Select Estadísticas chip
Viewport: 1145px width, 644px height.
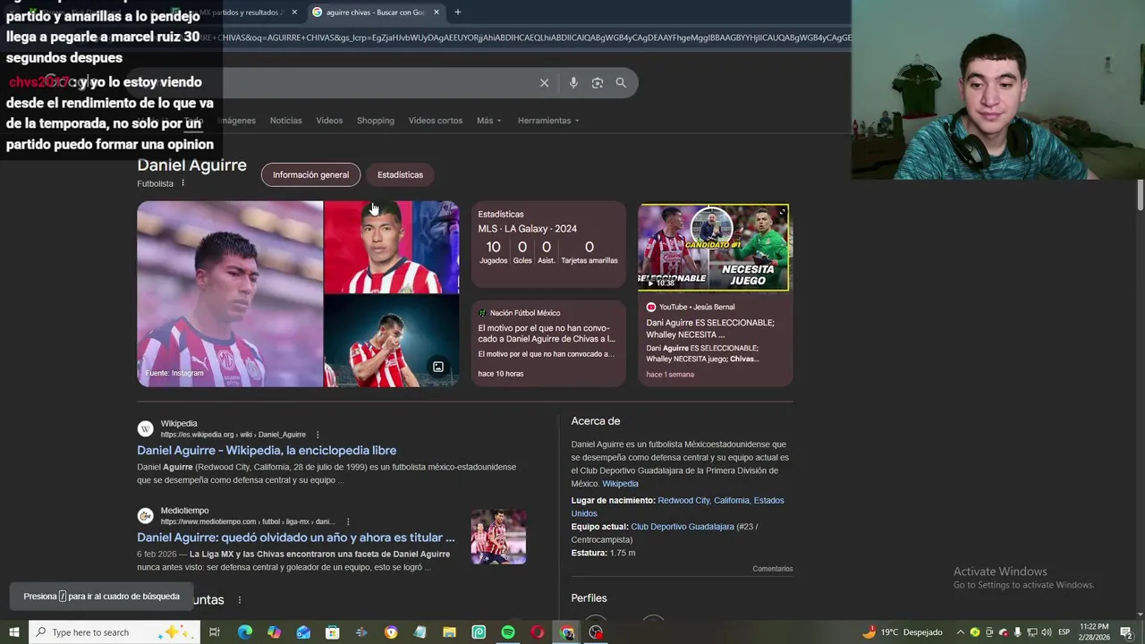(400, 174)
